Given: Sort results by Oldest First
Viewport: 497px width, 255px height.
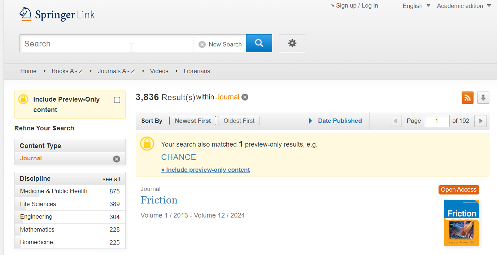Looking at the screenshot, I should pyautogui.click(x=239, y=121).
